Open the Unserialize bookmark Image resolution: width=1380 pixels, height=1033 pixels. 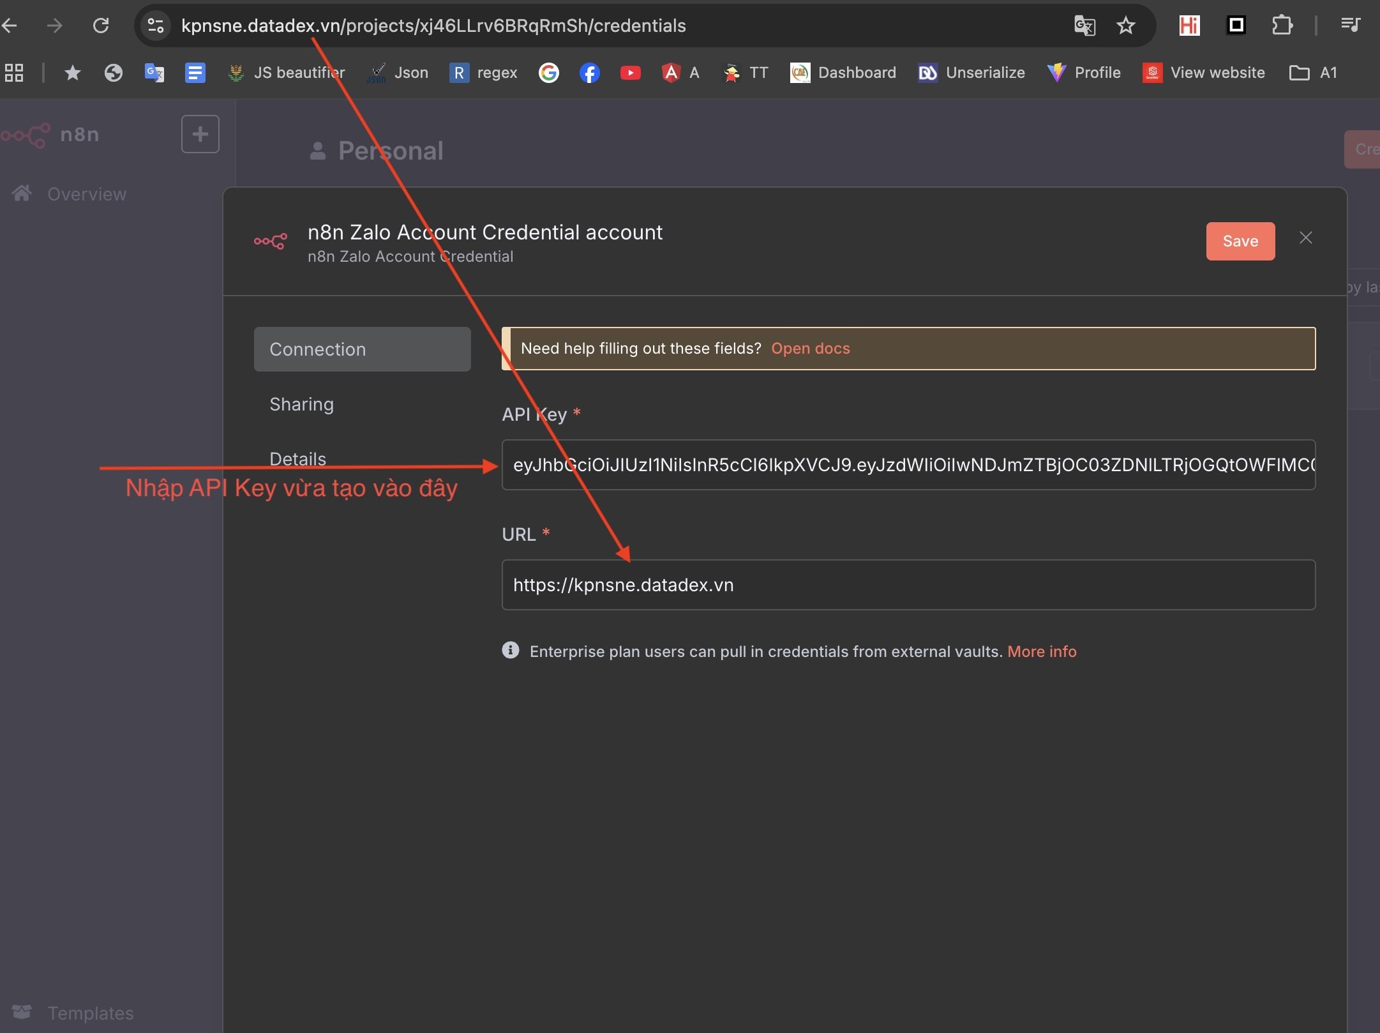pyautogui.click(x=971, y=73)
